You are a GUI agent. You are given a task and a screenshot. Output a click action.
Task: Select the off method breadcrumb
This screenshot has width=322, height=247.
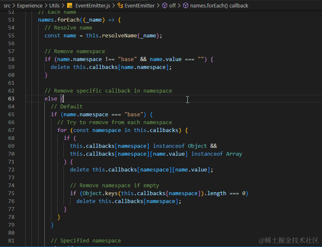(x=172, y=5)
